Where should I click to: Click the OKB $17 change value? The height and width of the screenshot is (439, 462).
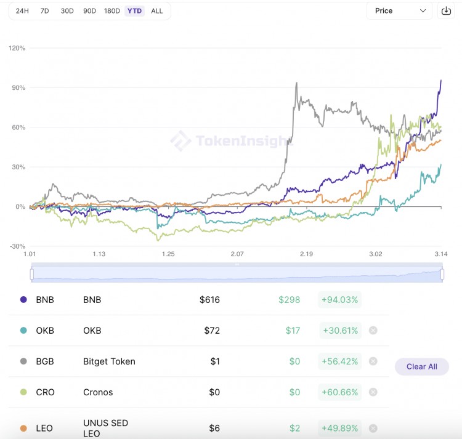(x=293, y=331)
